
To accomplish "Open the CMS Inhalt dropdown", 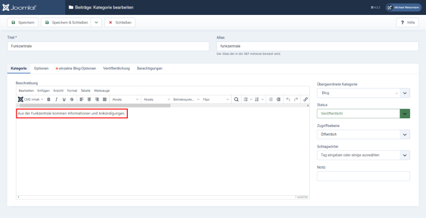I will click(31, 99).
